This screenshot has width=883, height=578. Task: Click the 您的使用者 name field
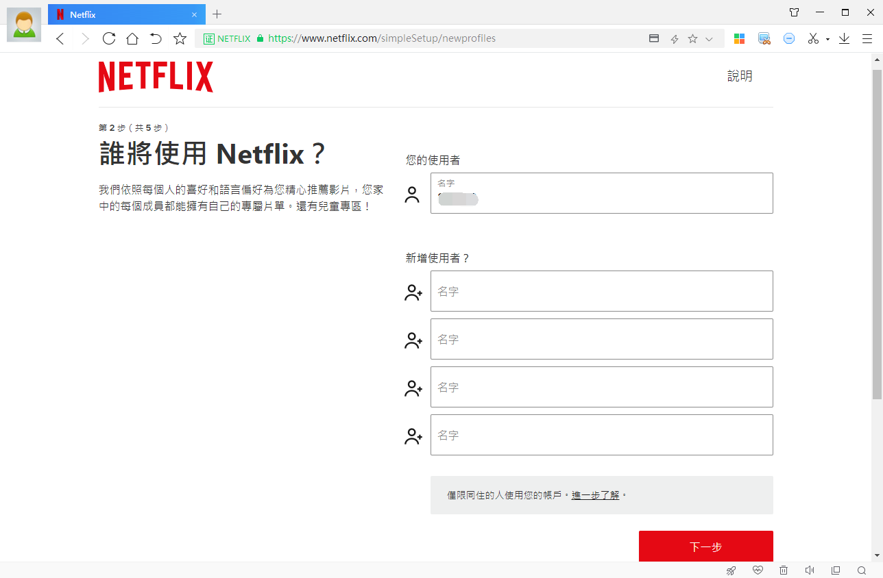601,193
